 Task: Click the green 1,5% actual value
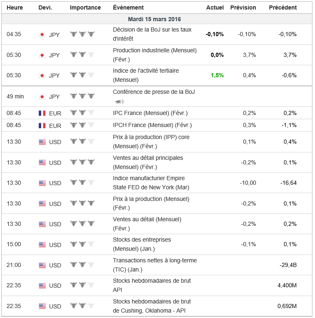tap(217, 75)
